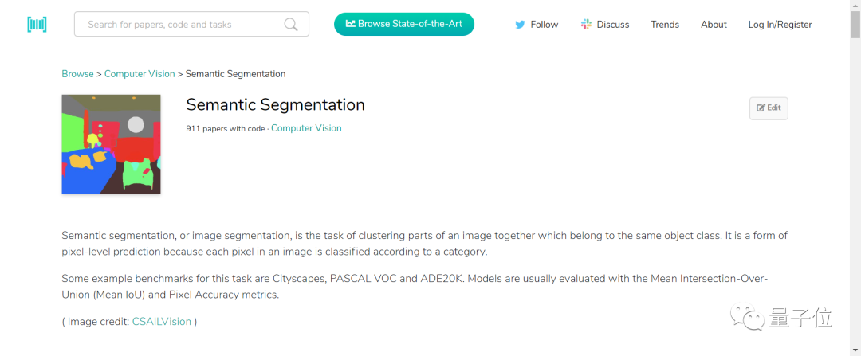Screen dimensions: 861x356
Task: Select Log In/Register
Action: coord(780,25)
